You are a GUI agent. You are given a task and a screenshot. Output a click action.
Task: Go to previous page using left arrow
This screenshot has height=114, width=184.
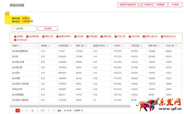(13, 111)
